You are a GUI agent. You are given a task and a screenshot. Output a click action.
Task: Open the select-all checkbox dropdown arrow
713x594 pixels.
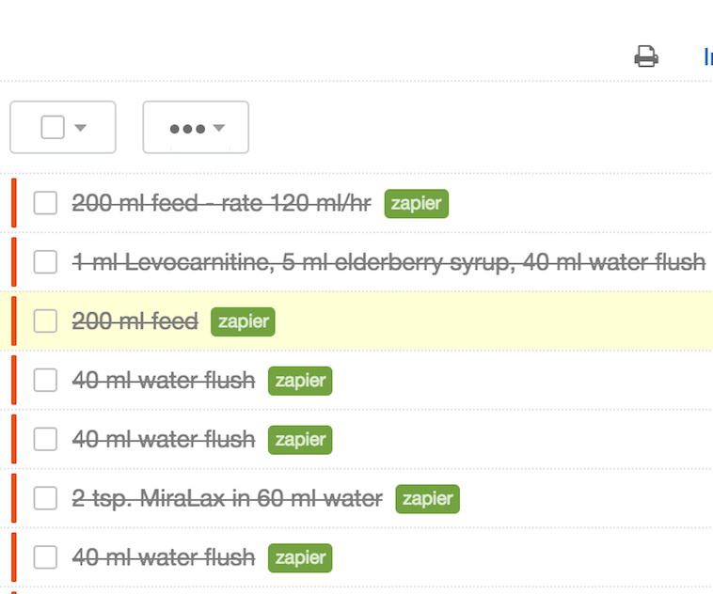click(80, 128)
